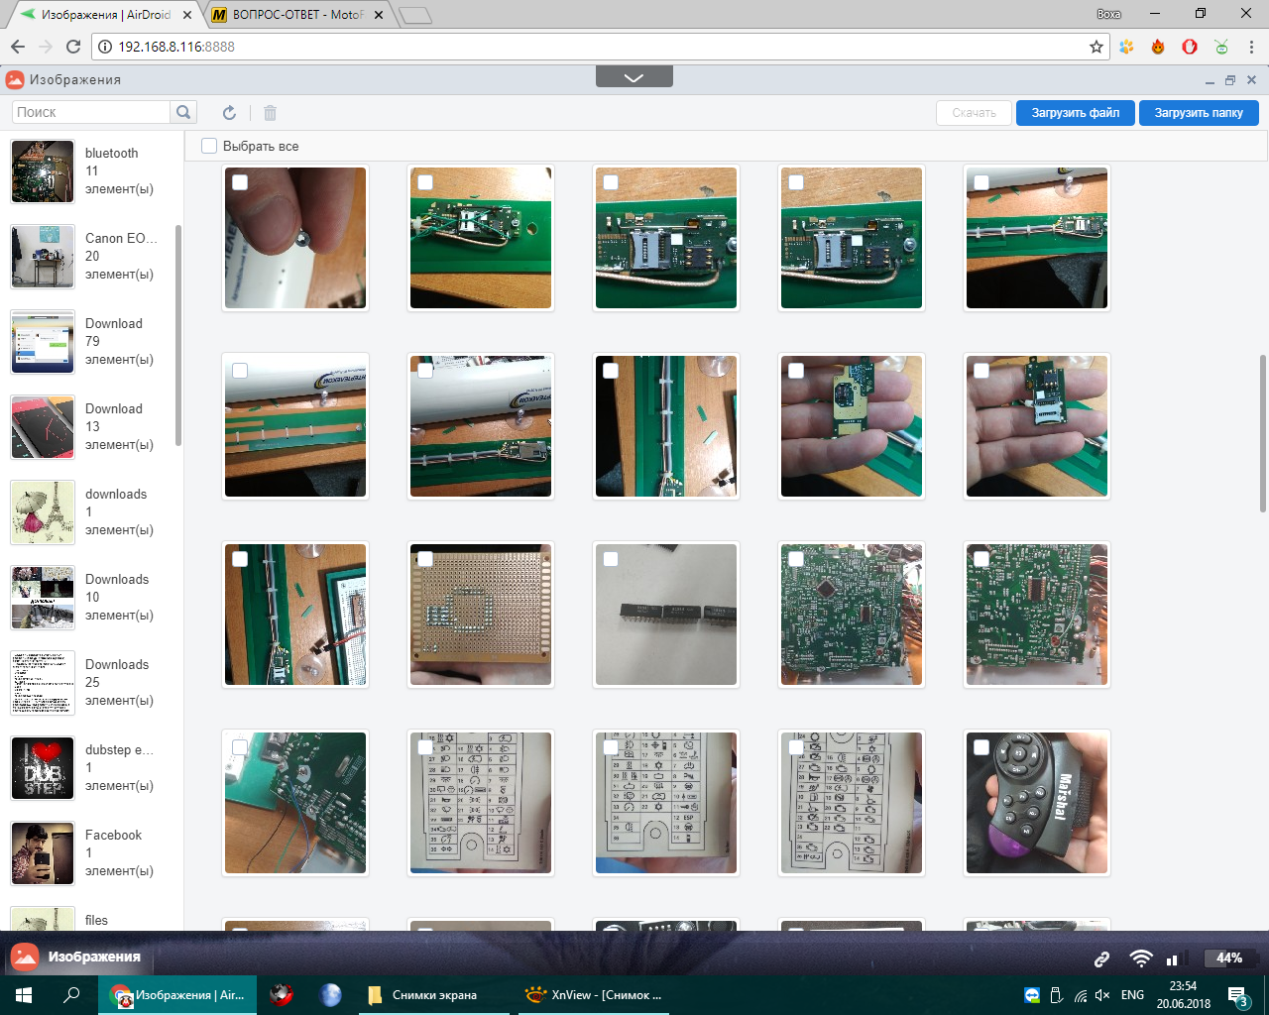Switch to ВОПРОС-ОТВЕТ browser tab
This screenshot has height=1015, width=1269.
click(298, 15)
